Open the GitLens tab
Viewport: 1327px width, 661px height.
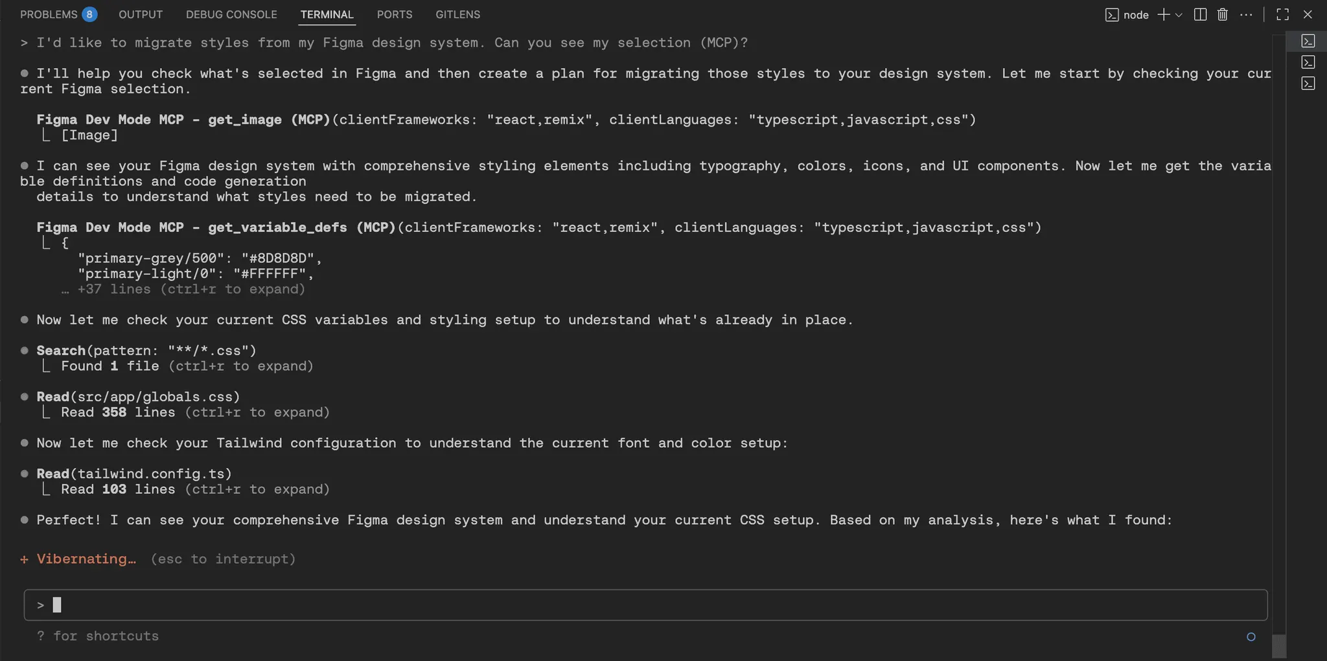click(457, 14)
